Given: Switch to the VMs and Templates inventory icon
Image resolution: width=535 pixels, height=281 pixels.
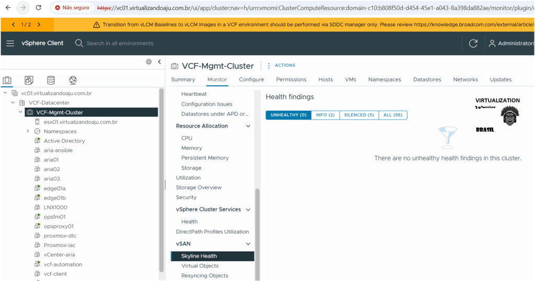Looking at the screenshot, I should tap(29, 80).
